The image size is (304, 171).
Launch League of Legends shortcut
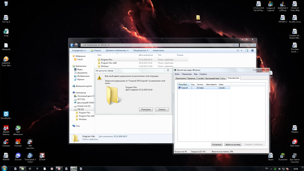point(271,6)
